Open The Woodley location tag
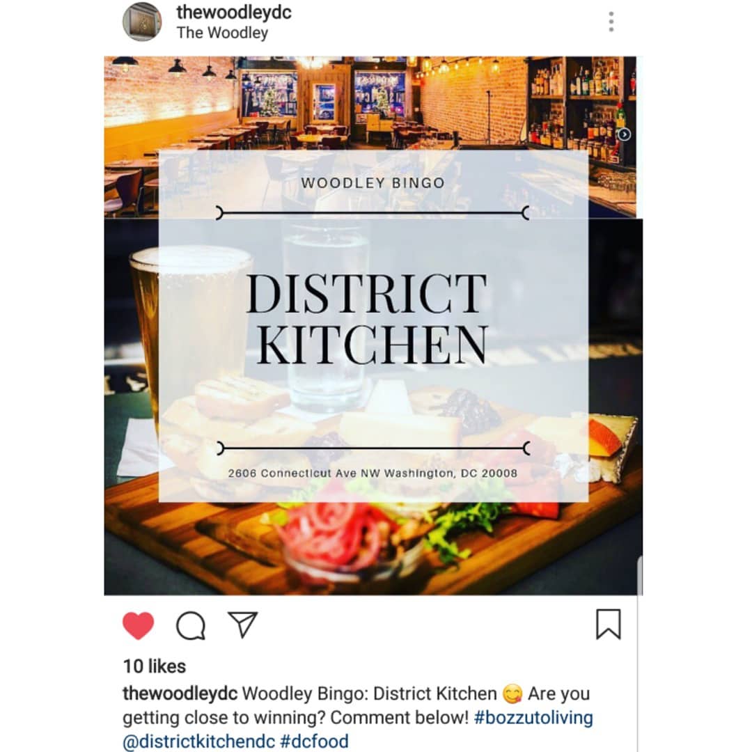 click(222, 33)
